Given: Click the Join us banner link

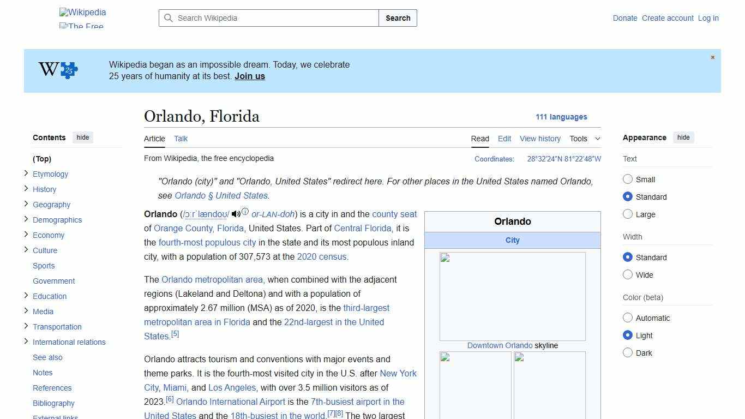Looking at the screenshot, I should pos(249,76).
